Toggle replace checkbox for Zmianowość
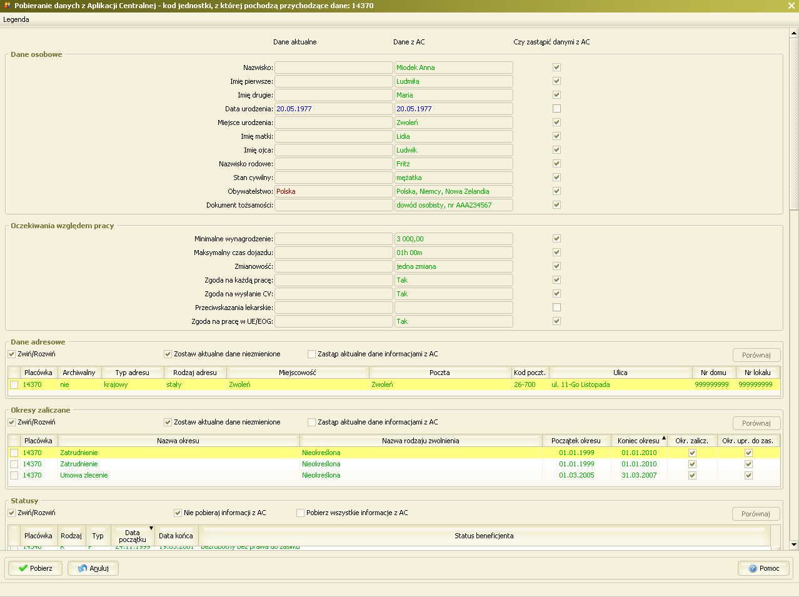The width and height of the screenshot is (799, 597). coord(556,266)
